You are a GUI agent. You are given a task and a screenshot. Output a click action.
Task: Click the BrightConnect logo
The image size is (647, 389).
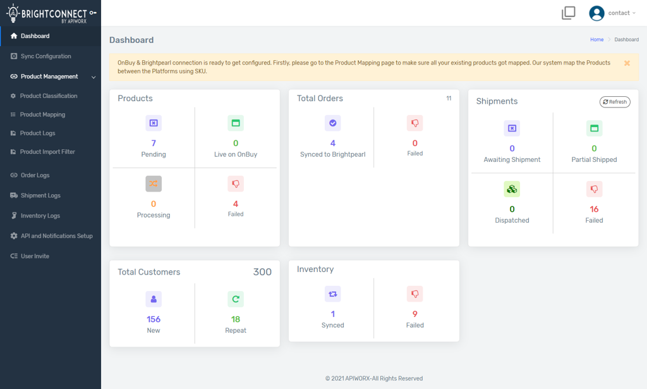point(49,13)
